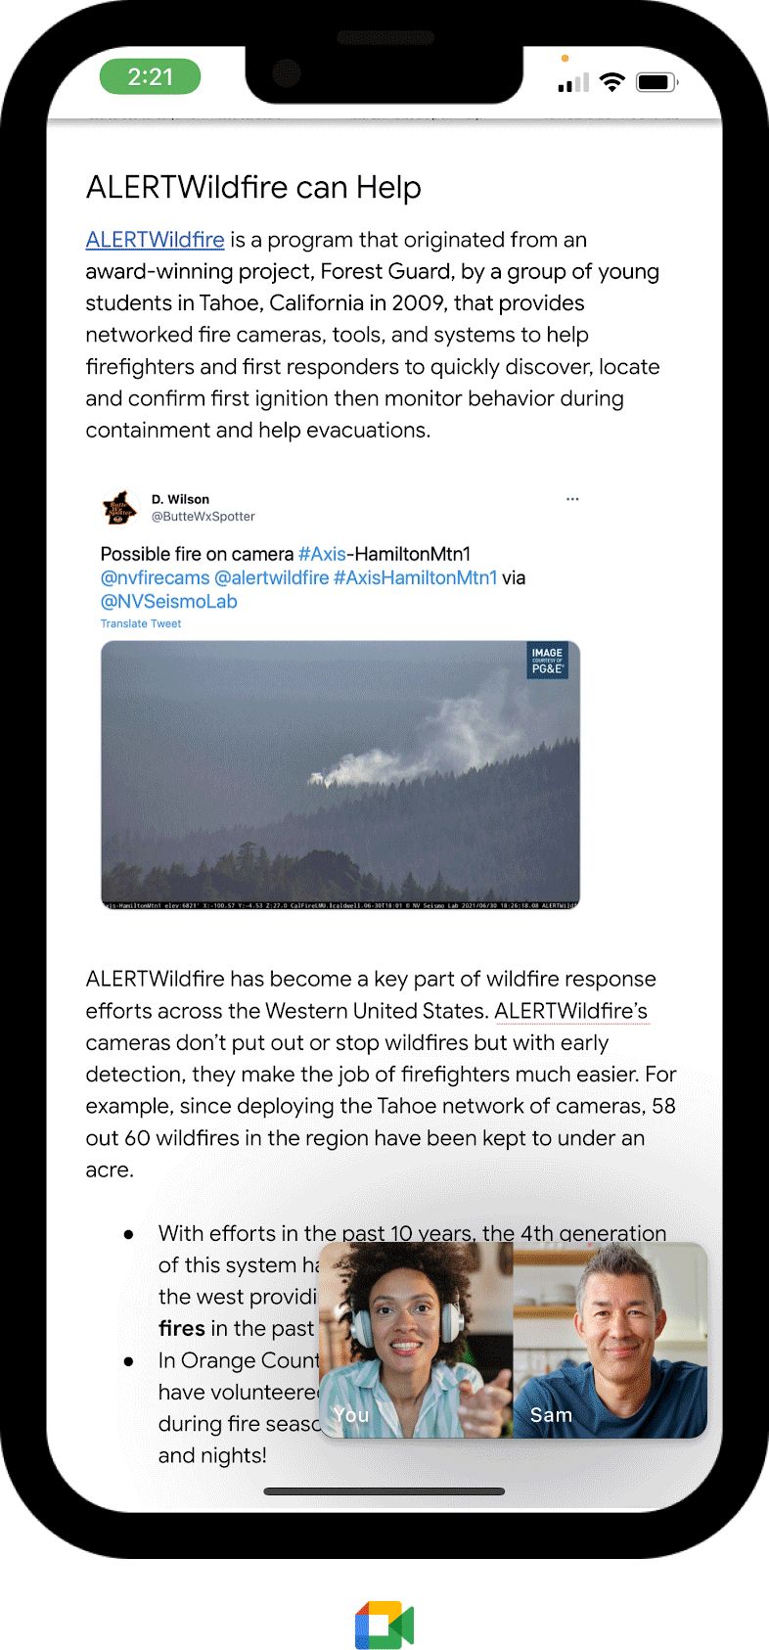Viewport: 769px width, 1650px height.
Task: Tap the home indicator bar
Action: click(x=384, y=1491)
